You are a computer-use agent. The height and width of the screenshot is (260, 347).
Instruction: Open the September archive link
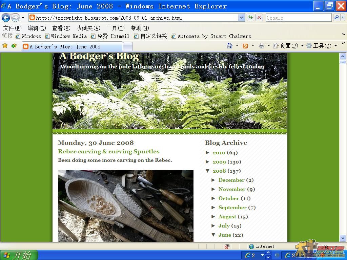[232, 208]
